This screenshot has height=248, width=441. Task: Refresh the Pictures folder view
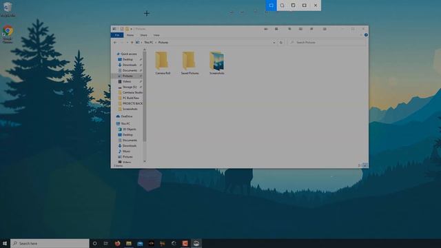[x=280, y=43]
